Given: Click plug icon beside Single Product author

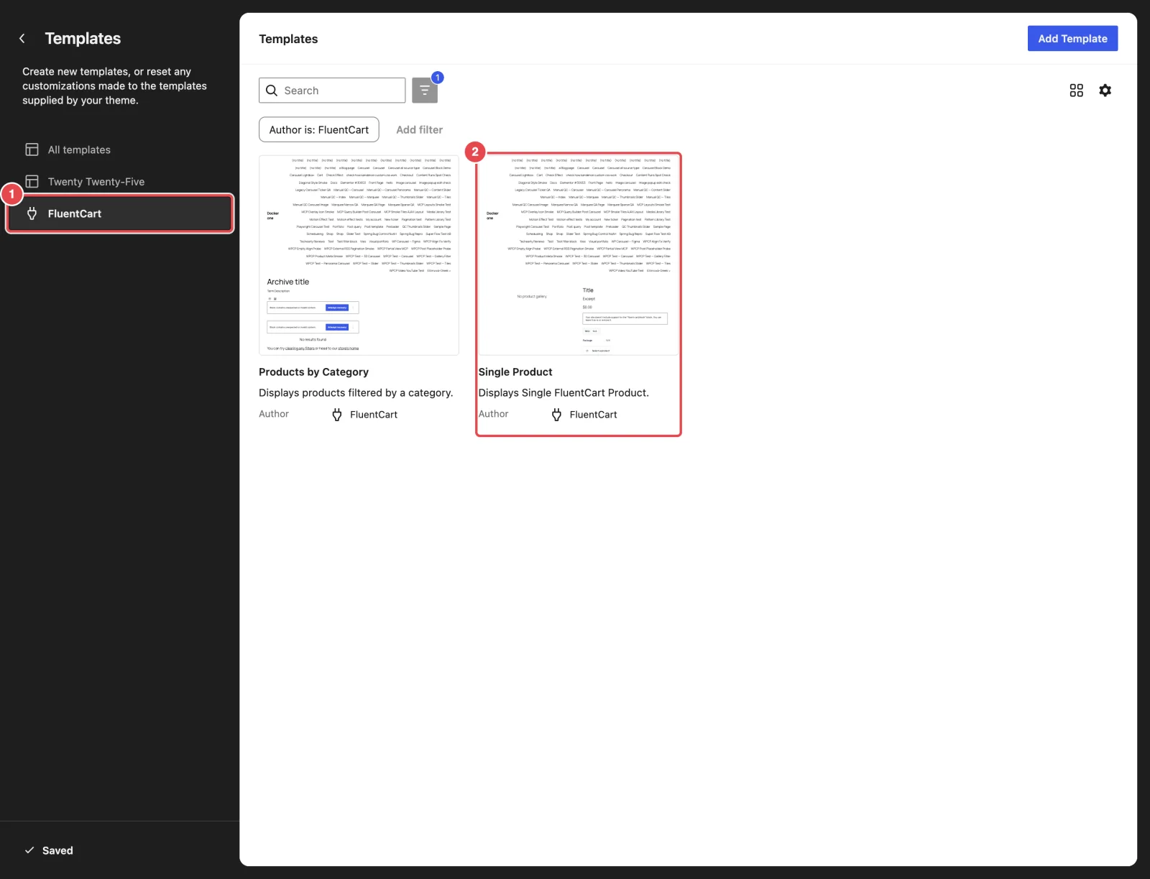Looking at the screenshot, I should [x=557, y=415].
